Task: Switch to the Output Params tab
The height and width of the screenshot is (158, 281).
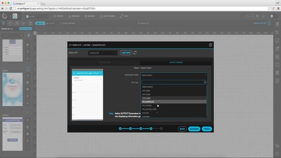Action: (176, 62)
